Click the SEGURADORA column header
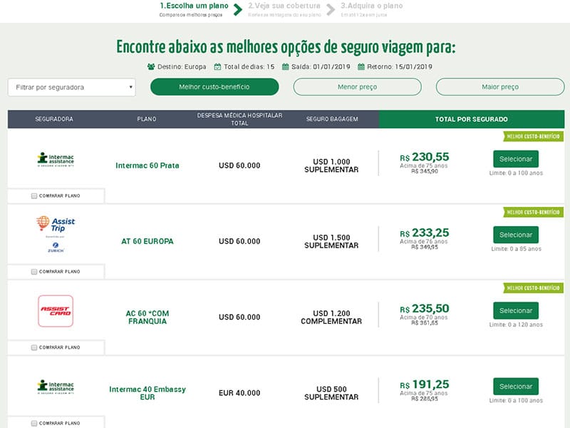This screenshot has height=428, width=570. [x=54, y=119]
